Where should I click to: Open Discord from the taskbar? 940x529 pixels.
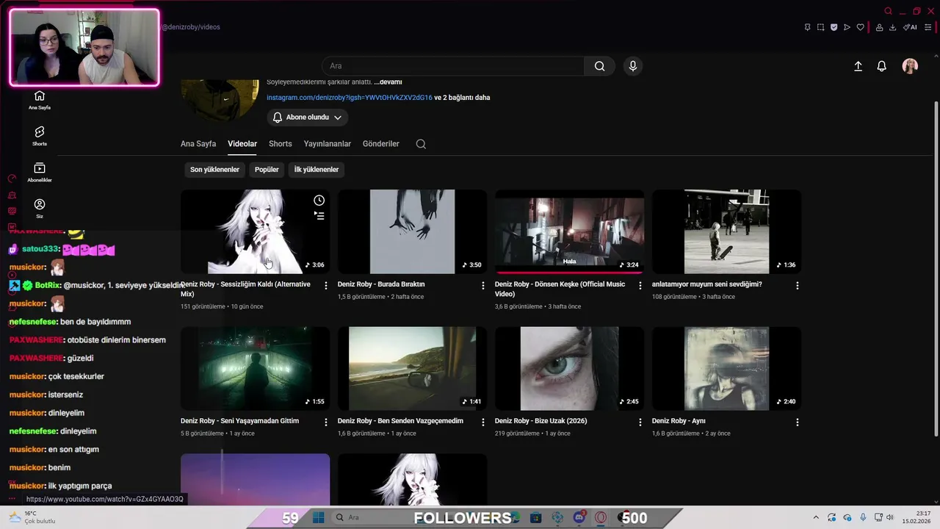(x=579, y=518)
